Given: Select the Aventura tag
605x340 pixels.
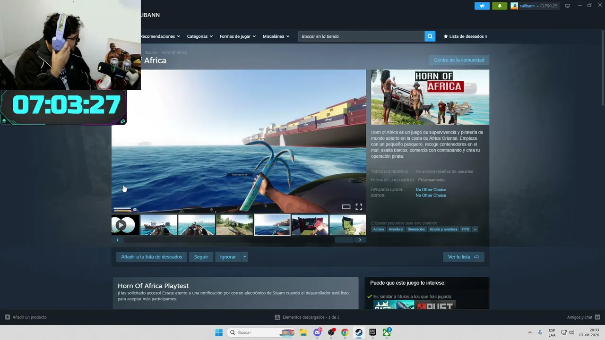Looking at the screenshot, I should pos(396,229).
